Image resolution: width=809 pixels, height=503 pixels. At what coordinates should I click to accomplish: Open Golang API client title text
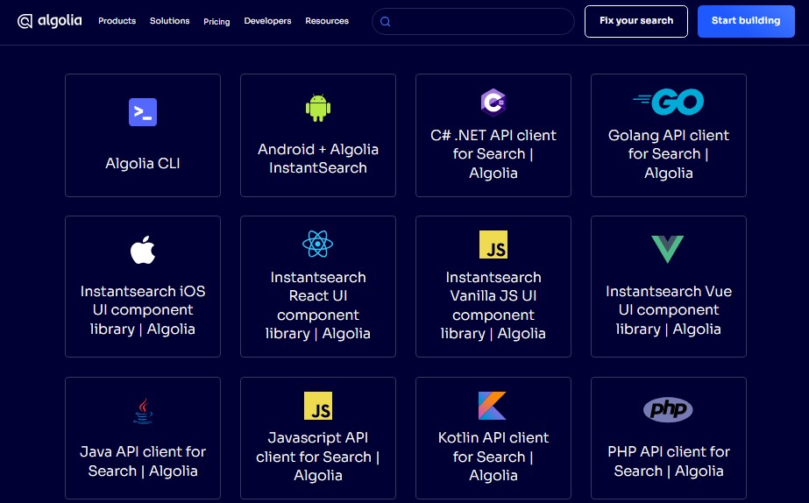(668, 153)
